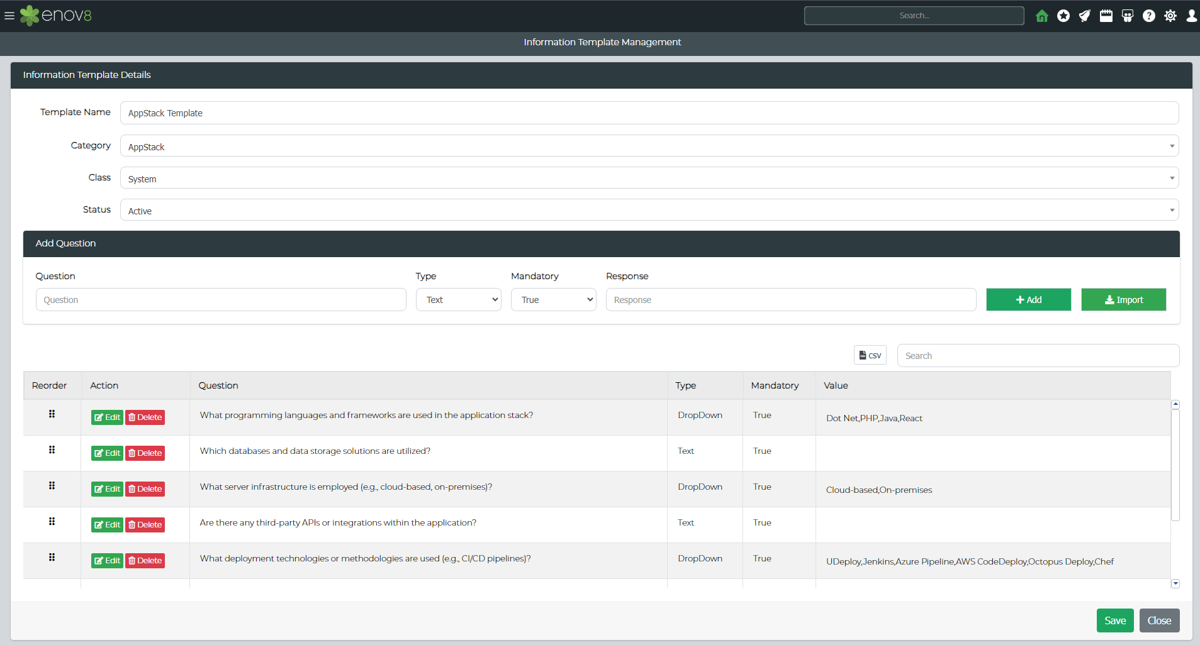Click 'Information Template Details' panel header
The image size is (1200, 645).
pyautogui.click(x=602, y=75)
